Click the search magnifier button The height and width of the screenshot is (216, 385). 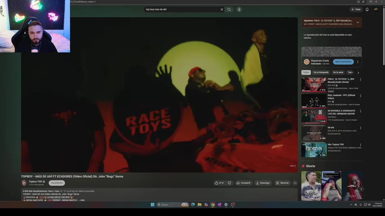(x=229, y=9)
